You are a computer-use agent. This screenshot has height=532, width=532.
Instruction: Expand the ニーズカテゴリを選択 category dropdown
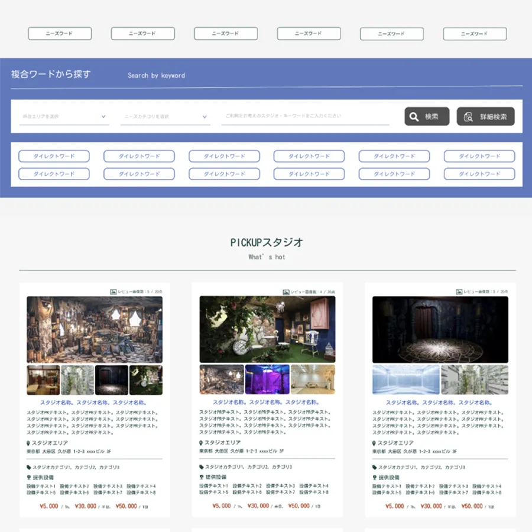coord(166,117)
